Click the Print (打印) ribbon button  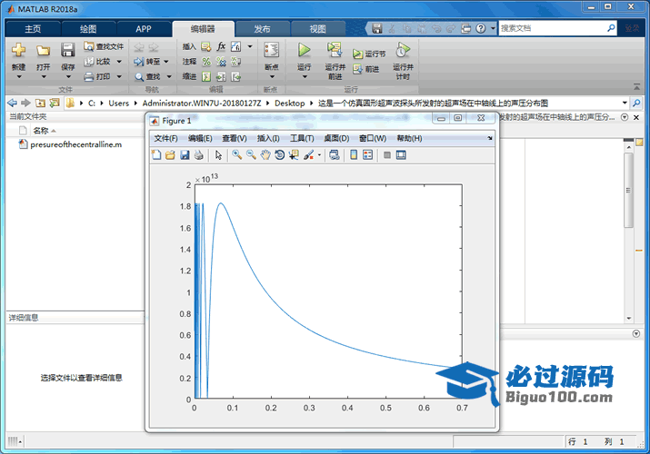(98, 76)
